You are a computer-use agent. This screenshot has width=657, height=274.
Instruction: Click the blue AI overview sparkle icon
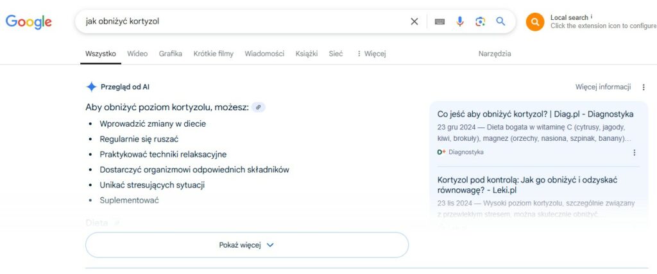91,87
